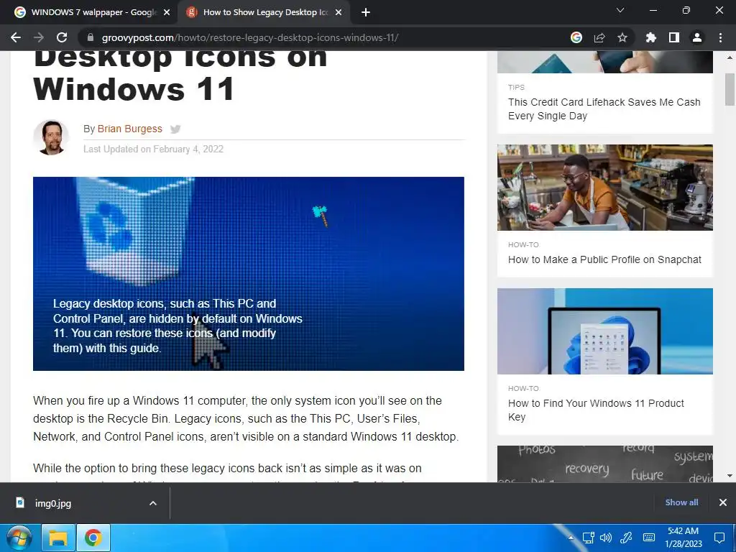Share this page using the share icon

599,37
